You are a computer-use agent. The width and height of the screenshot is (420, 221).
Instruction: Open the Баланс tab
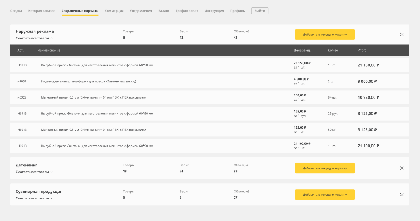pos(164,11)
